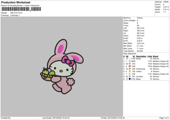Click the "Chartreuse" description text
The image size is (170, 120).
coord(141,69)
